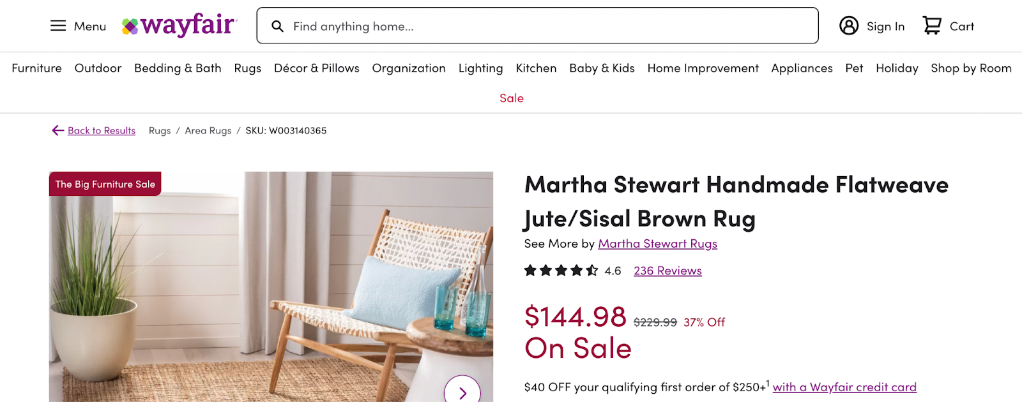Image resolution: width=1022 pixels, height=402 pixels.
Task: Click the search magnifying glass icon
Action: (x=277, y=26)
